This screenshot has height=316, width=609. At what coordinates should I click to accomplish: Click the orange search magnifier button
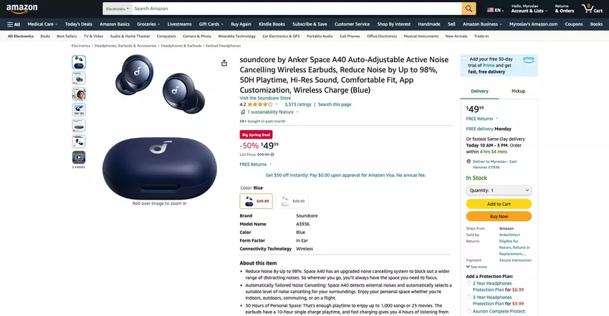tap(469, 9)
